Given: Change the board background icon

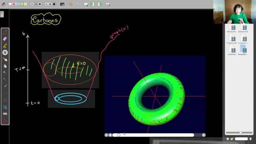Looking at the screenshot, I should [x=62, y=4].
